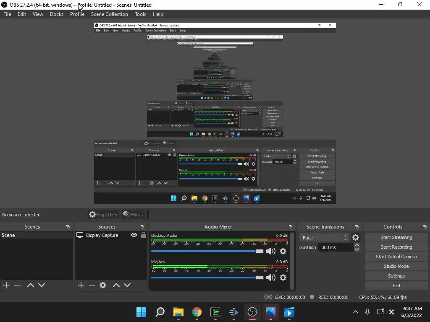Move source up in Sources panel
430x322 pixels.
pyautogui.click(x=116, y=285)
